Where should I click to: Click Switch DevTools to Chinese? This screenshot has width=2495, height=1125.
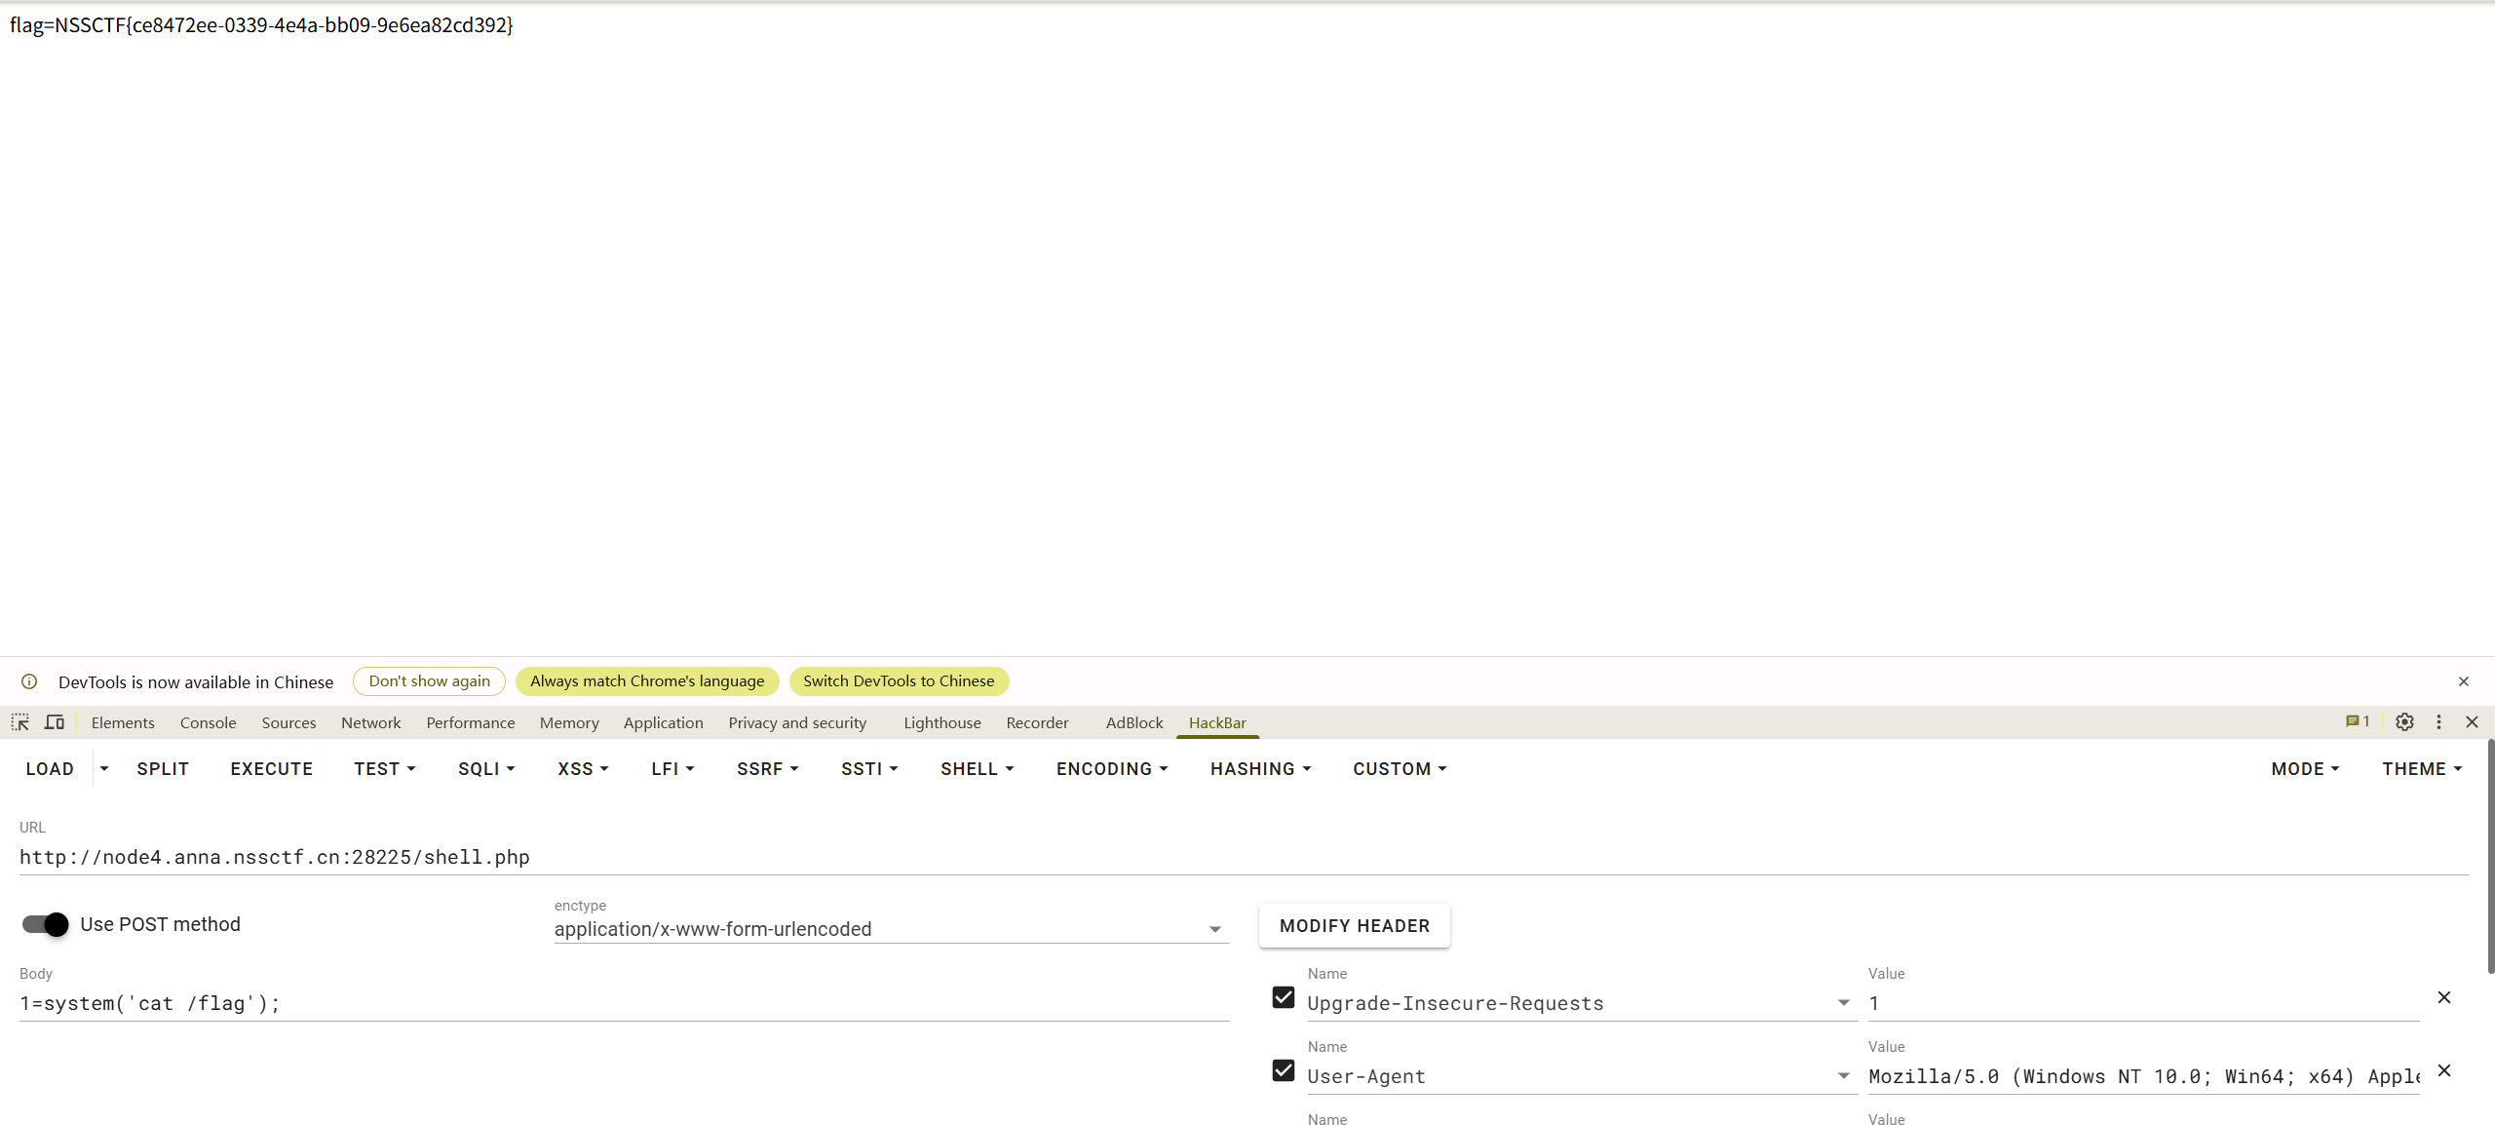899,681
